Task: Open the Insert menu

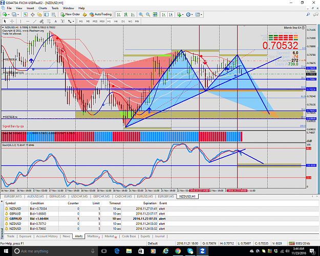Action: click(30, 8)
